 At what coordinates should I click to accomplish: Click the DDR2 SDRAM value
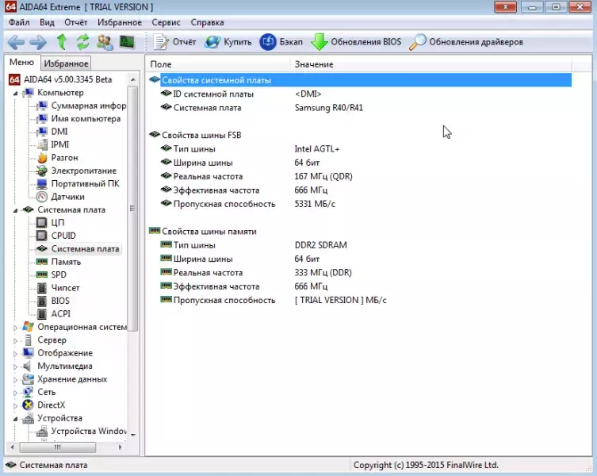tap(320, 245)
